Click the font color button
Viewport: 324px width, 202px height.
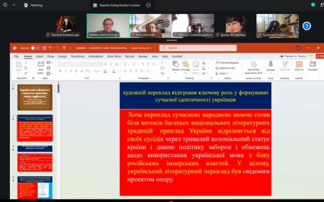[114, 71]
